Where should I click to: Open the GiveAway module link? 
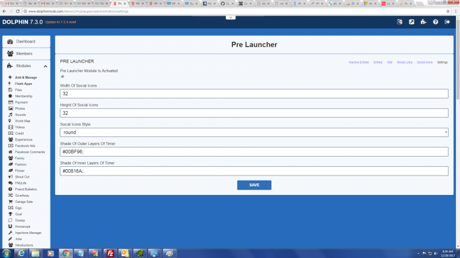coord(22,196)
